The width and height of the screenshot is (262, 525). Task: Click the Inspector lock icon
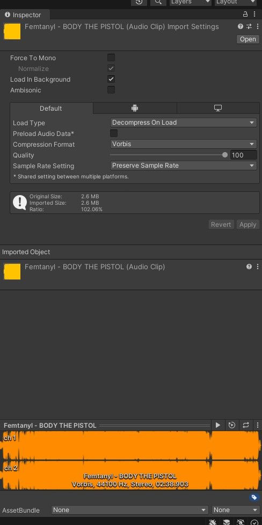pyautogui.click(x=245, y=14)
